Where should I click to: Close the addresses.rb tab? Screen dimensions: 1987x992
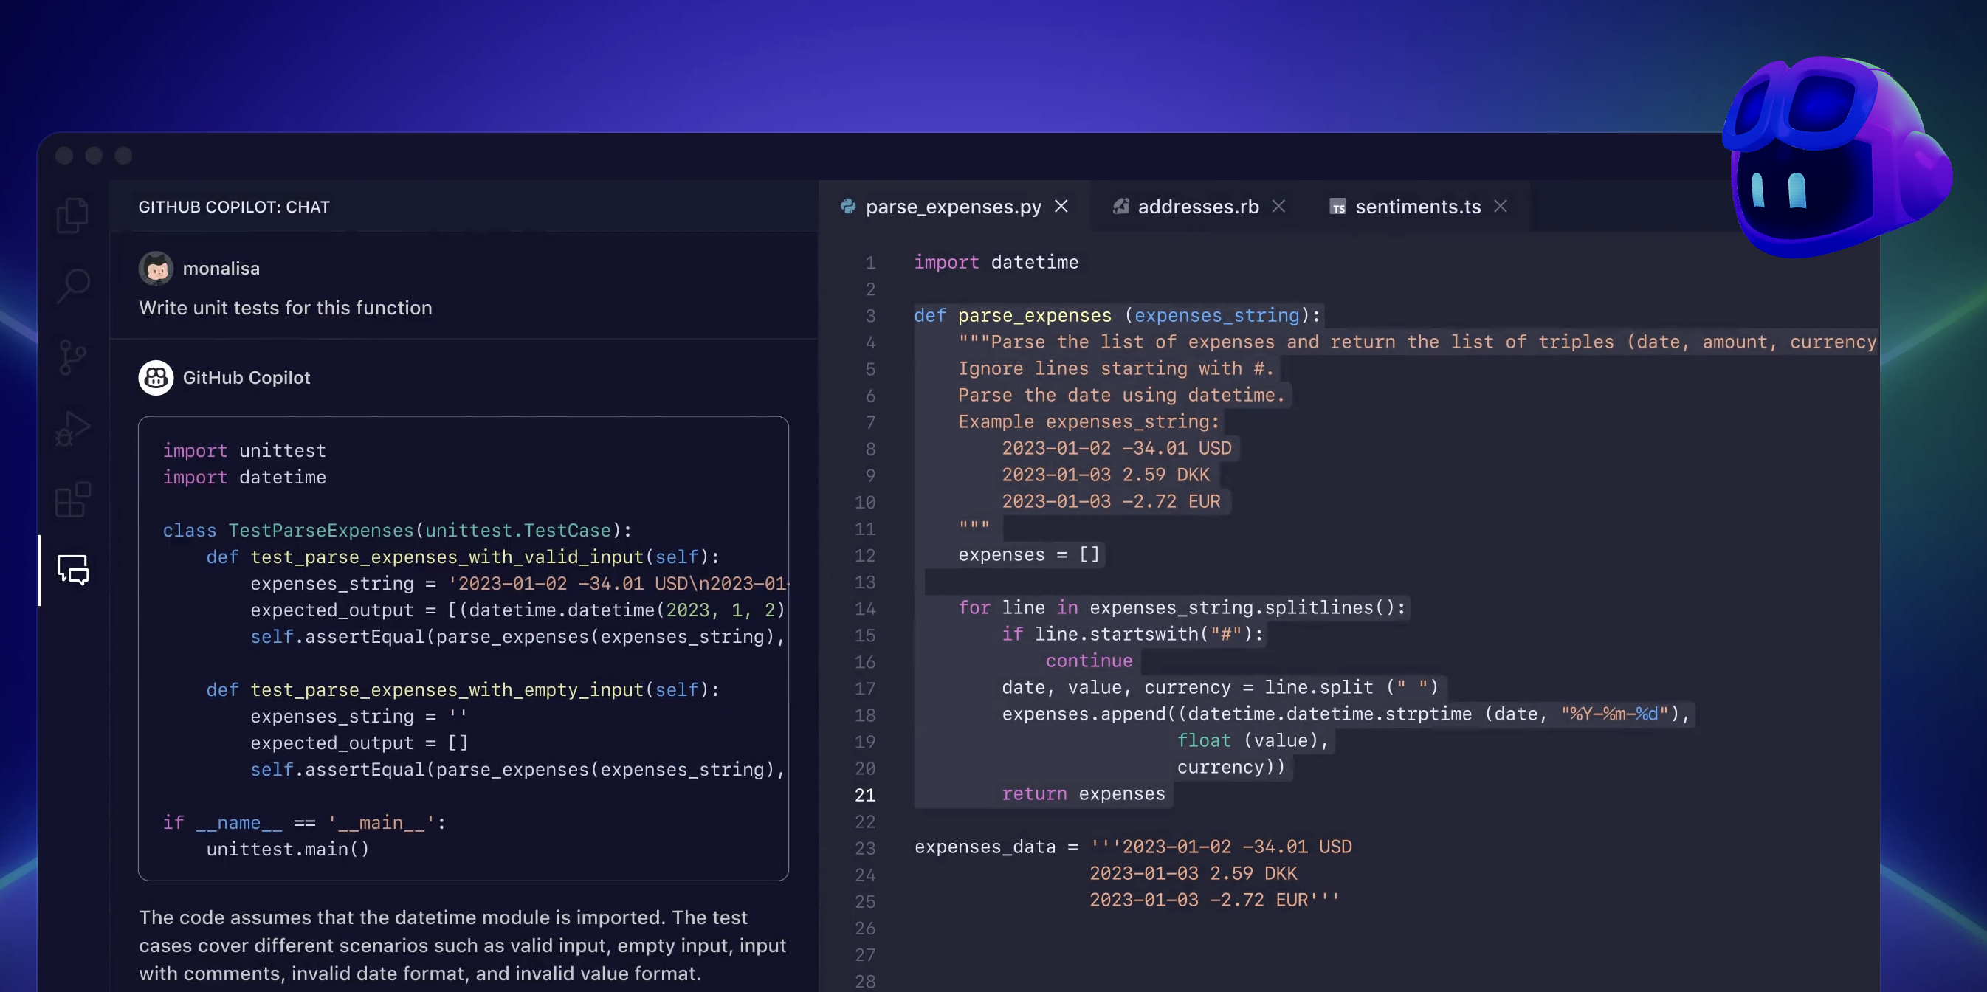(1278, 207)
